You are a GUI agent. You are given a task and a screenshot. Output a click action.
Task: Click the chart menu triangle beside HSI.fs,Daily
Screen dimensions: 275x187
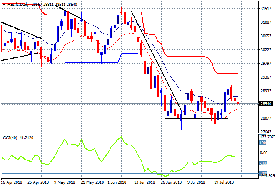pos(4,5)
